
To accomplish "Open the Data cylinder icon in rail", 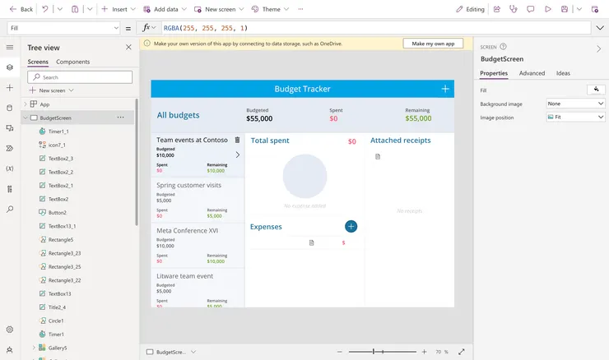I will 10,108.
